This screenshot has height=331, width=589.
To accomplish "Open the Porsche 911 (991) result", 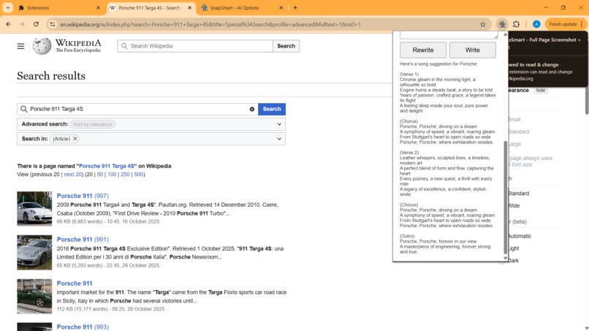I will click(83, 240).
